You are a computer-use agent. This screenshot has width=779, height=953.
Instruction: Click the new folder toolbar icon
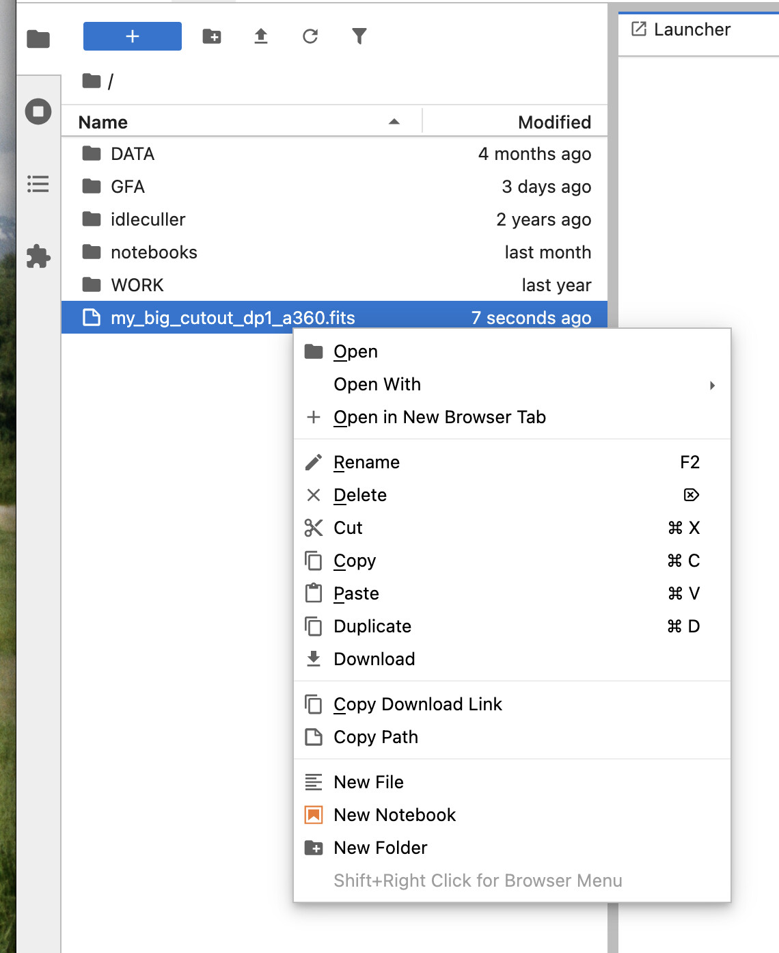point(212,36)
